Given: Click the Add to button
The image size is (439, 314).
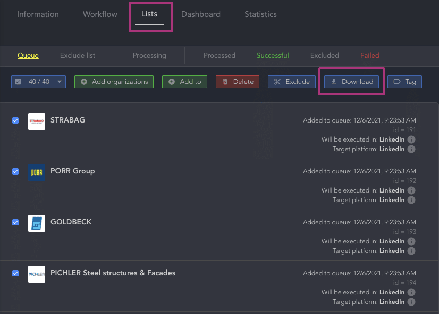Looking at the screenshot, I should 184,82.
